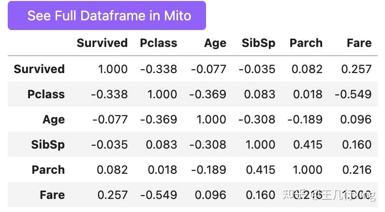The height and width of the screenshot is (212, 385).
Task: Click Fare value in the Survived row
Action: click(356, 69)
